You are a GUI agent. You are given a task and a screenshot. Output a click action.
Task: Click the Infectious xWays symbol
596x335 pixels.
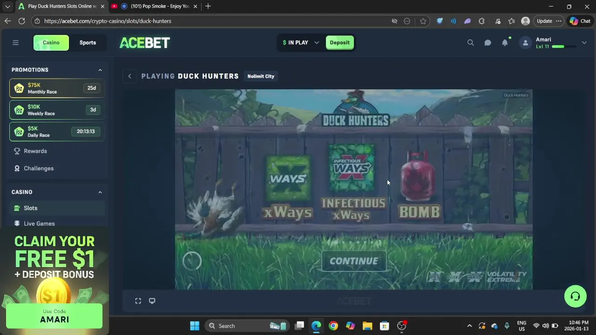coord(352,167)
